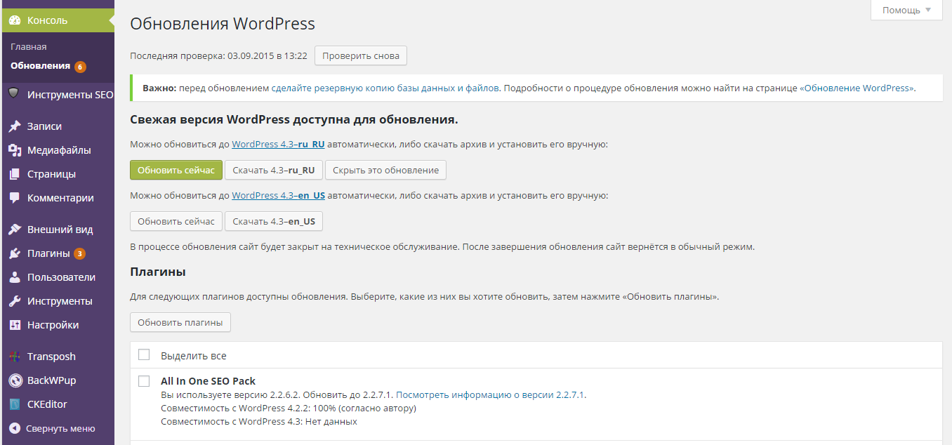Viewport: 952px width, 445px height.
Task: Click the Комментарии speech bubble icon
Action: click(14, 198)
